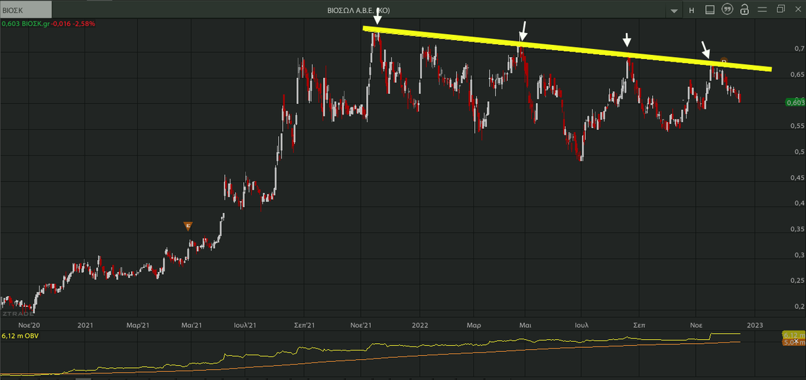This screenshot has height=380, width=806.
Task: Click the H timeframe button
Action: pyautogui.click(x=691, y=11)
